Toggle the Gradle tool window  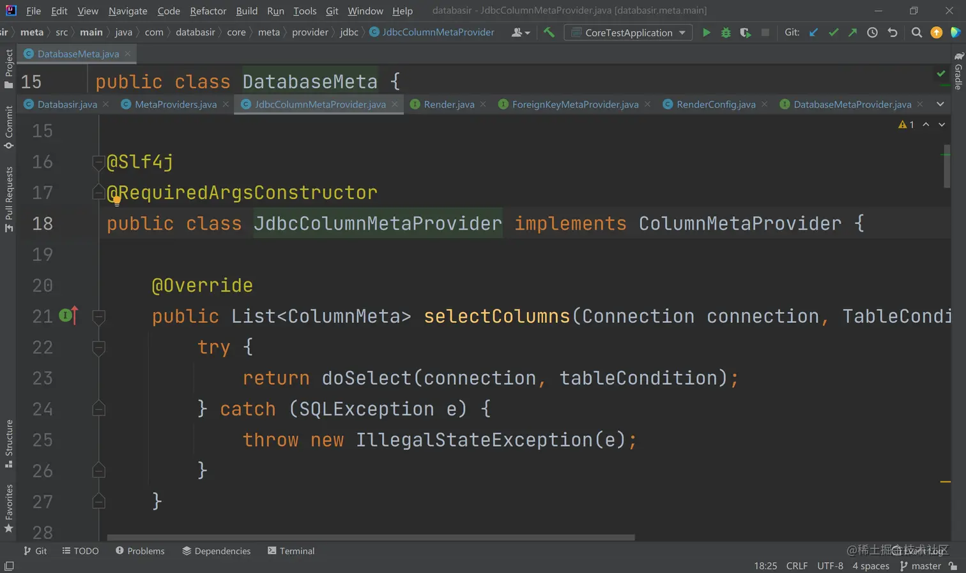[958, 71]
